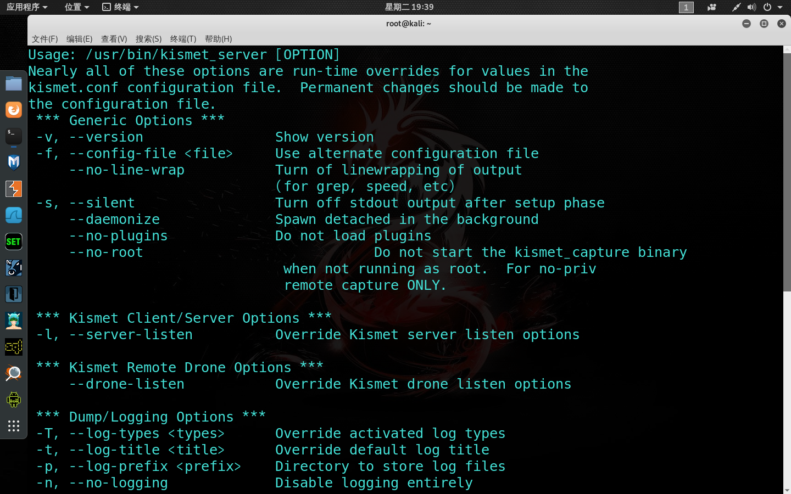This screenshot has height=494, width=791.
Task: Launch the blue door app in dock
Action: (14, 294)
